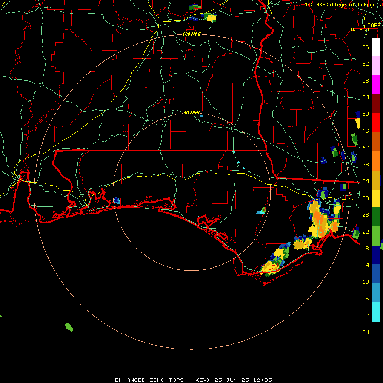Screen dimensions: 383x383
Task: Pick the navy blue legend swatch
Action: pyautogui.click(x=376, y=255)
